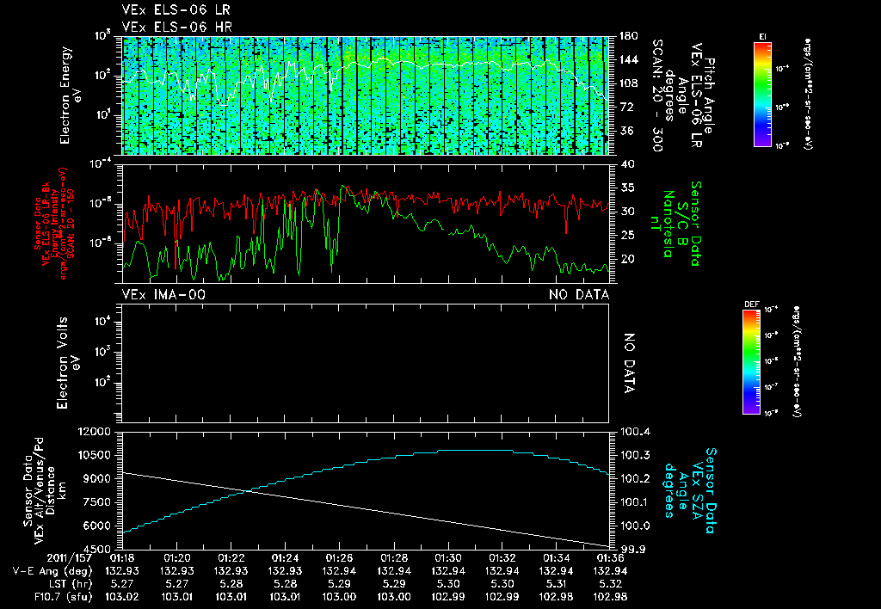Click the El electron color scale bar
Screen dimensions: 881x609
[761, 93]
